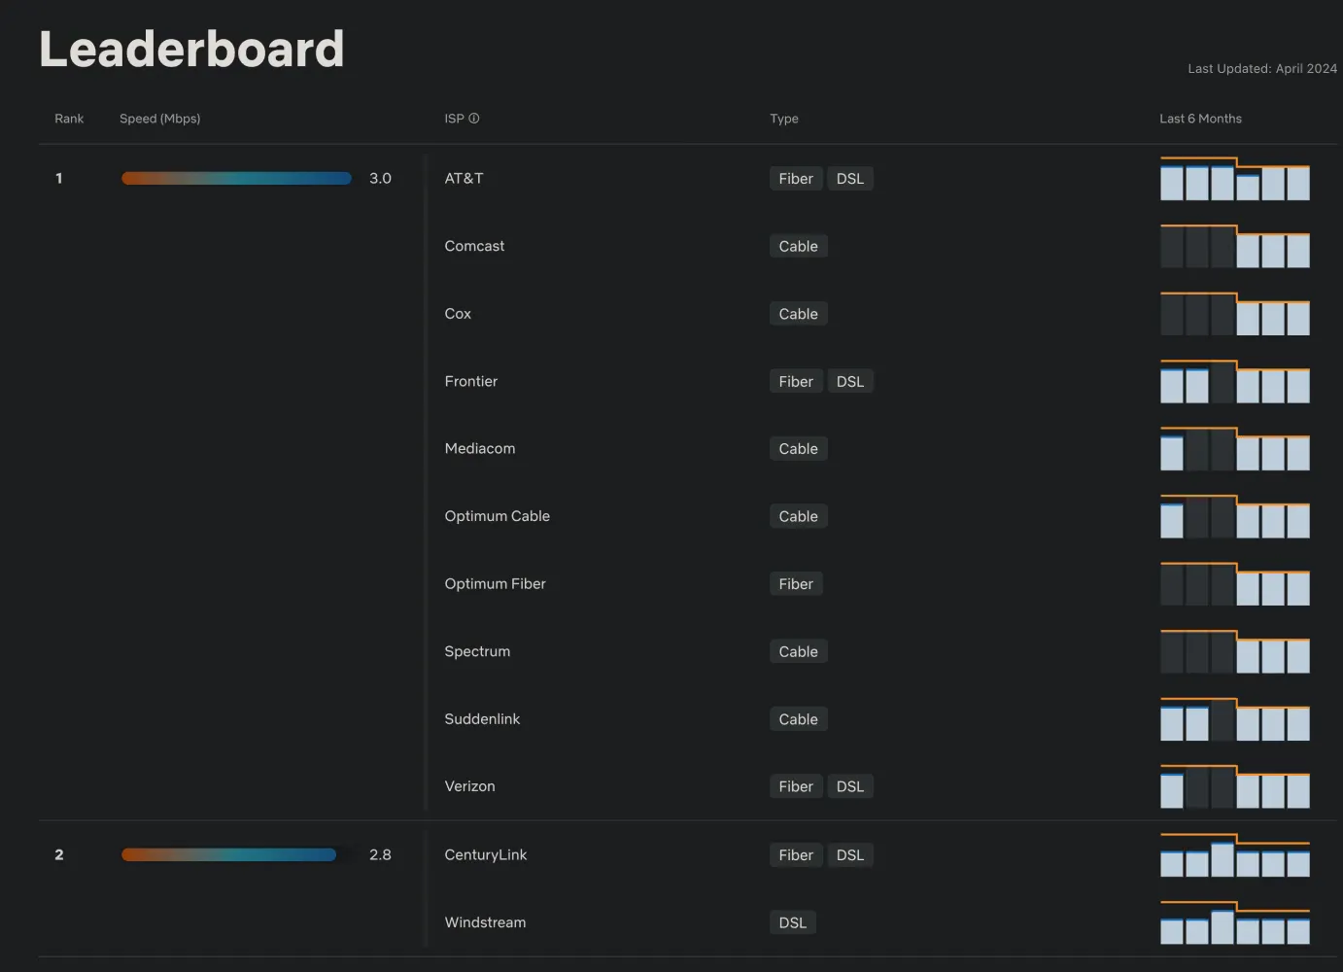This screenshot has height=972, width=1343.
Task: Click the Type column header
Action: 784,119
